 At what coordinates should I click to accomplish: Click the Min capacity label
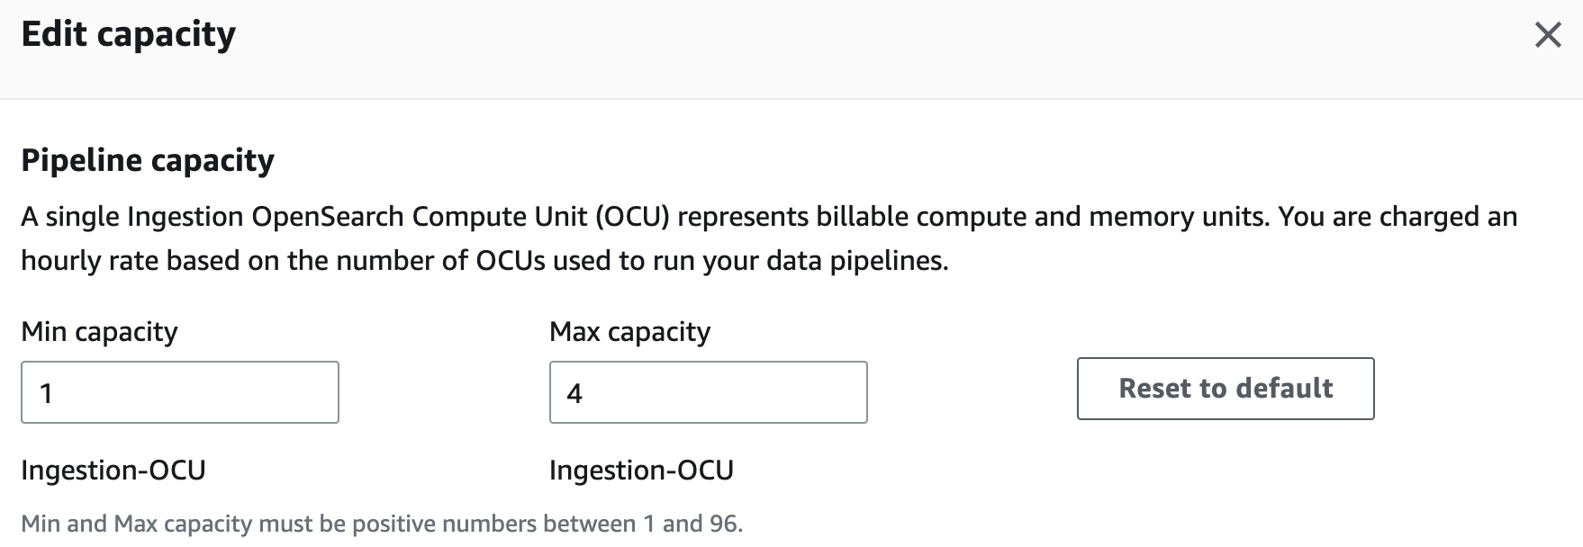[100, 331]
